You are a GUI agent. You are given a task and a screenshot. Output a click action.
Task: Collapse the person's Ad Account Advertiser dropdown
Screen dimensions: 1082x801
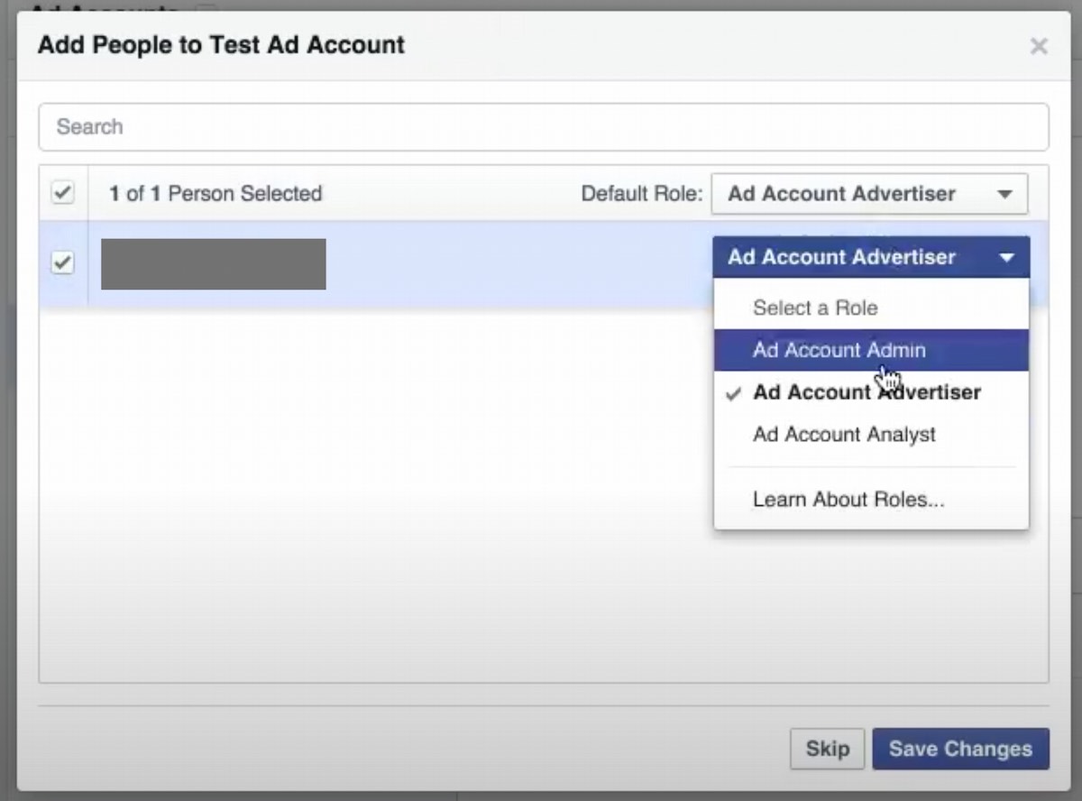[869, 258]
